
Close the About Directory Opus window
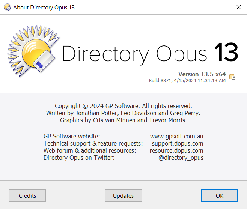pos(239,7)
